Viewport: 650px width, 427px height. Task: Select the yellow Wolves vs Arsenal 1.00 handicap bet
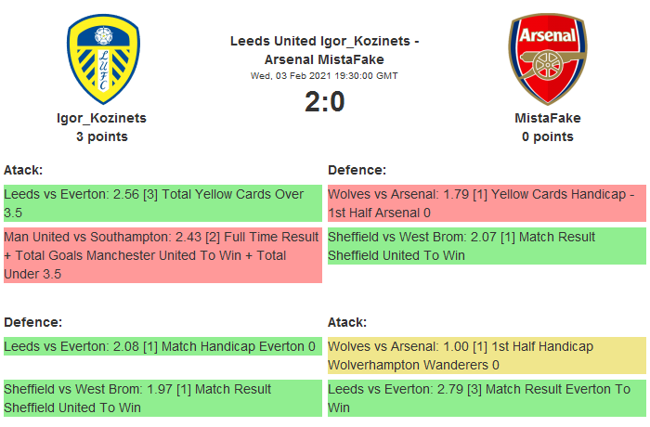(487, 356)
